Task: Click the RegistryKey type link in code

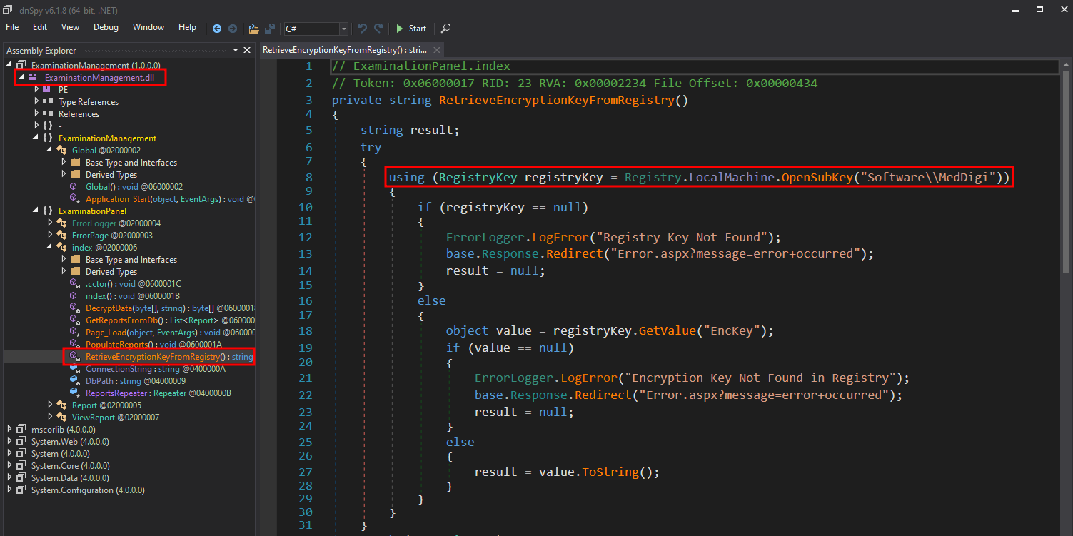Action: click(x=478, y=177)
